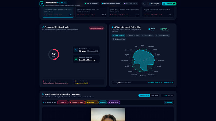The width and height of the screenshot is (216, 121).
Task: Open the Checkout cart
Action: coord(169,3)
